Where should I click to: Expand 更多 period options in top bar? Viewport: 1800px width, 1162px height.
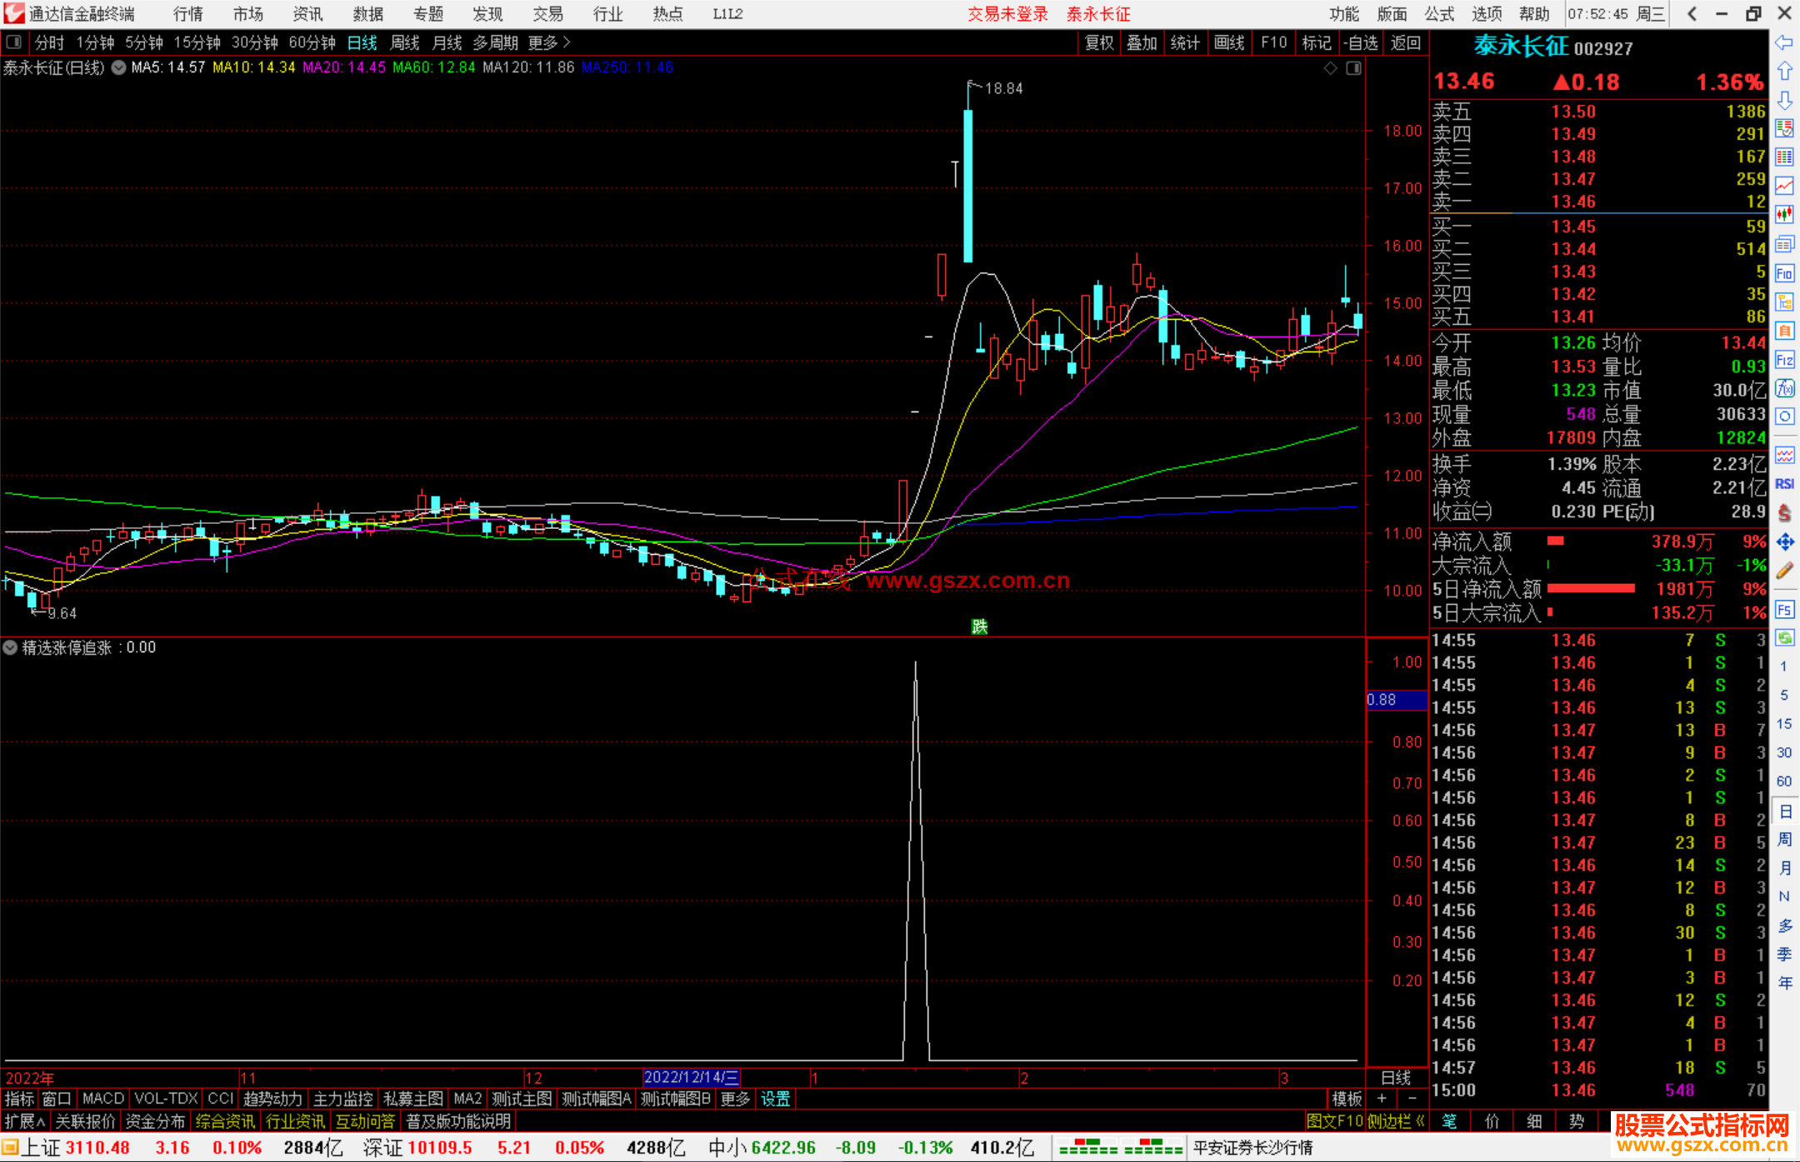point(548,42)
